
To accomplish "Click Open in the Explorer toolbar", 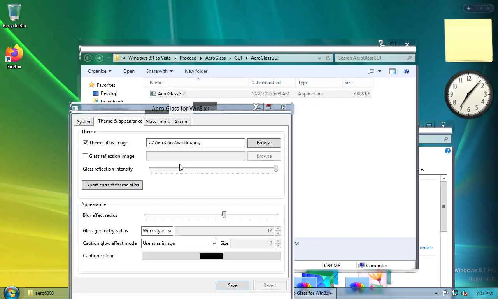I will point(129,71).
